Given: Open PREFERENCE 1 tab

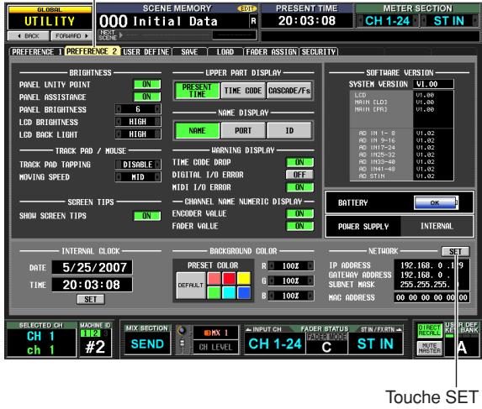Looking at the screenshot, I should tap(36, 52).
